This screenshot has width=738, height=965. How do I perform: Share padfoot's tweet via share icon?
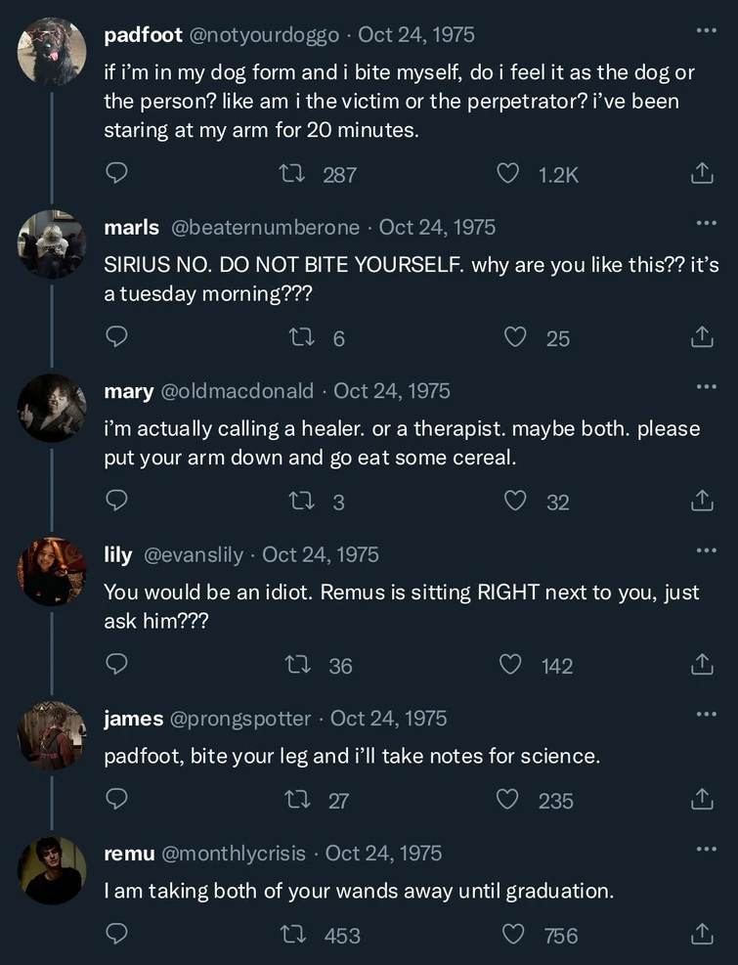[x=700, y=174]
